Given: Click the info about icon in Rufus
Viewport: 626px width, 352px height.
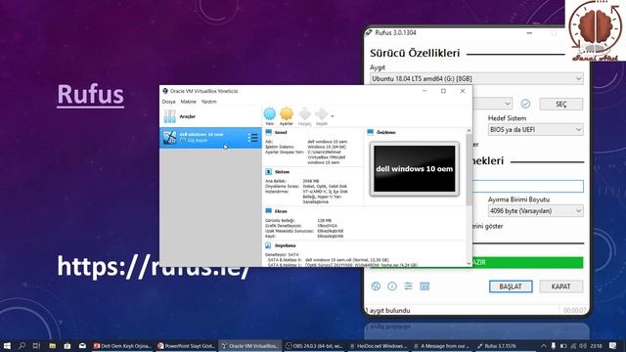Looking at the screenshot, I should pos(392,286).
